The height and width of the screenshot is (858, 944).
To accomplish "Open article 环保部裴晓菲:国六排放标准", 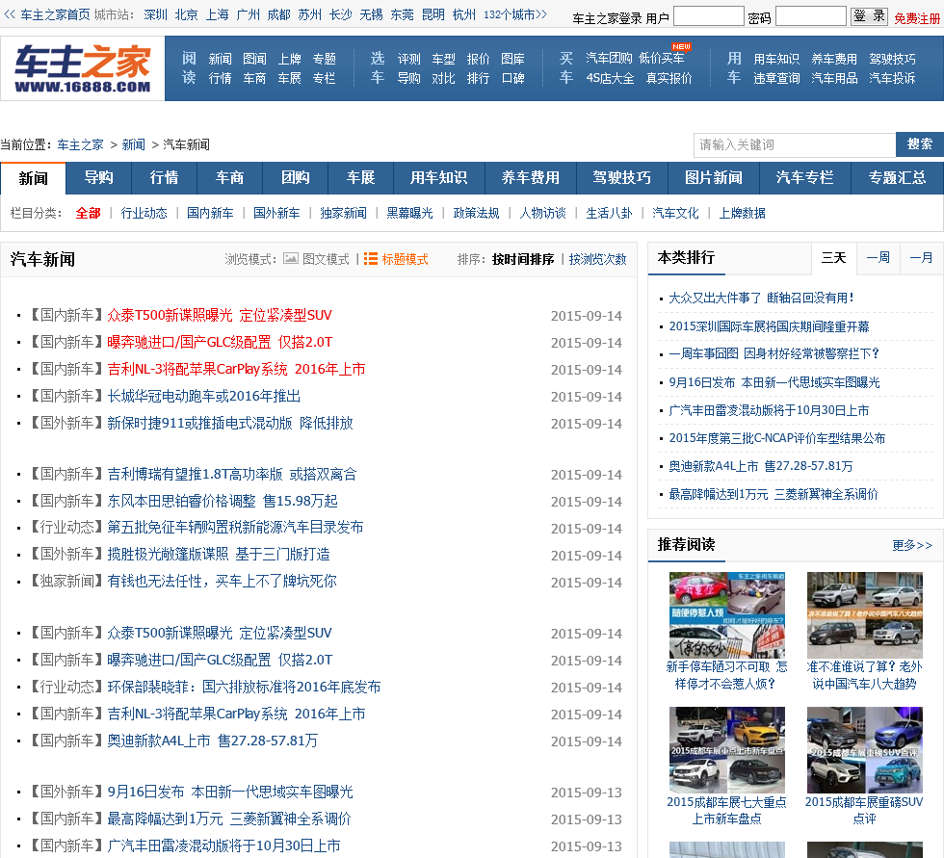I will click(x=244, y=687).
